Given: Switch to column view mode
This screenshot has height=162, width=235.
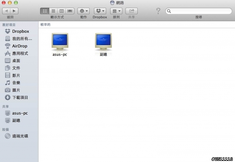Looking at the screenshot, I should [62, 11].
